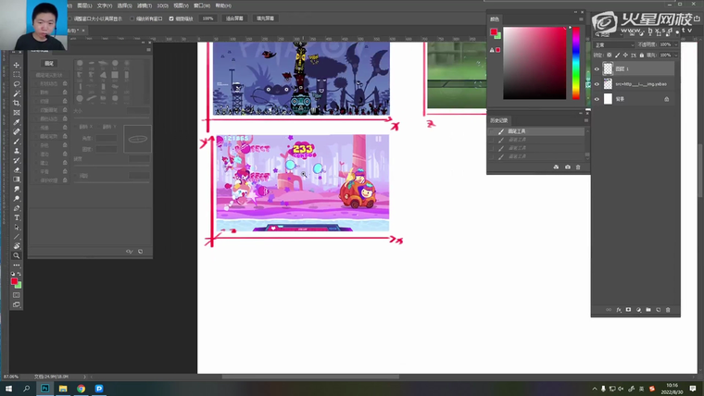The height and width of the screenshot is (396, 704).
Task: Select the Move tool
Action: [x=17, y=65]
